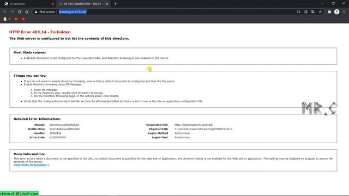349x196 pixels.
Task: Go back to the previous page
Action: [x=5, y=12]
